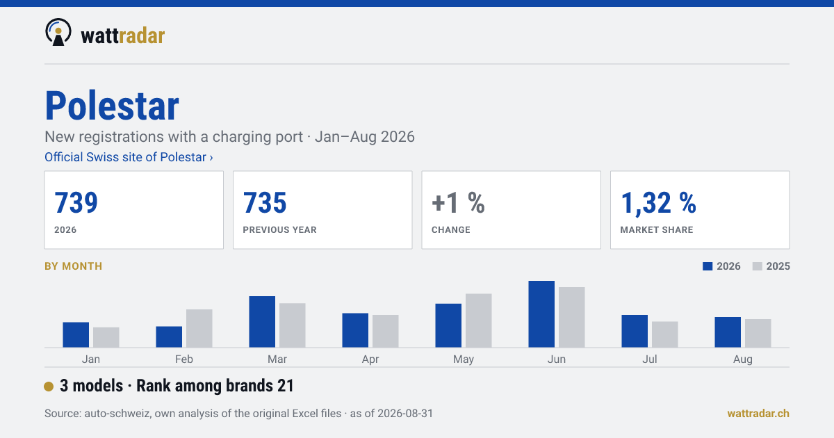Click the Jun month axis label
Viewport: 834px width, 438px height.
pyautogui.click(x=557, y=359)
